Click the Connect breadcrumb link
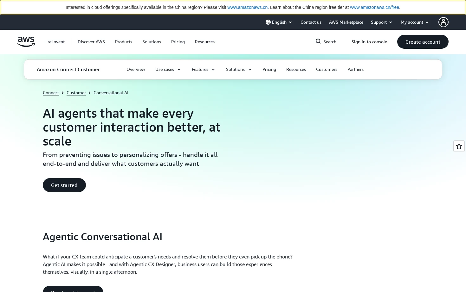 point(51,93)
